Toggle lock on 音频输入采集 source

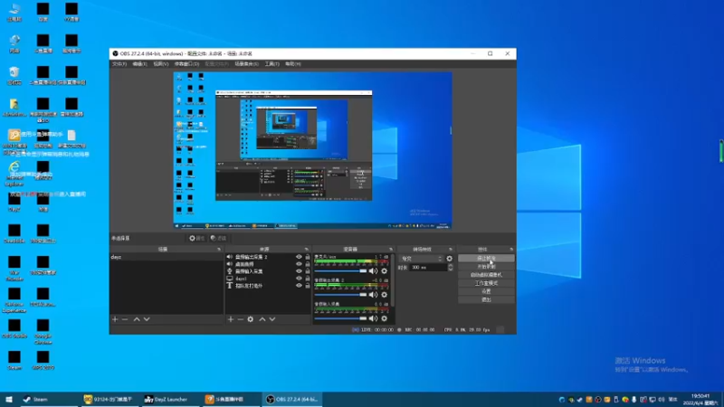pyautogui.click(x=308, y=271)
